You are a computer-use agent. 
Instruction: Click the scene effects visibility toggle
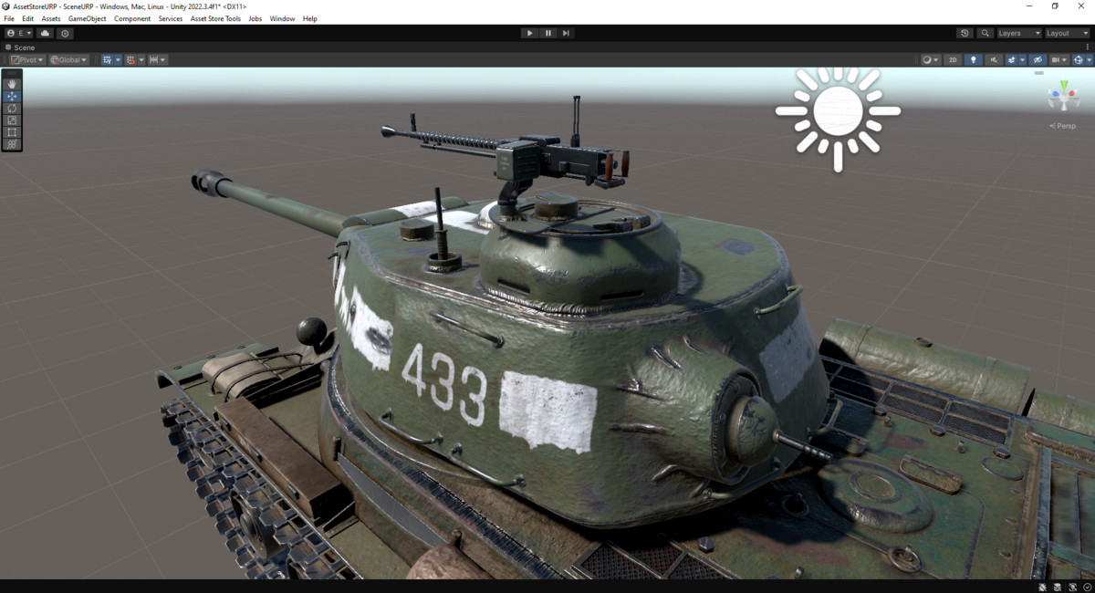pyautogui.click(x=1010, y=59)
